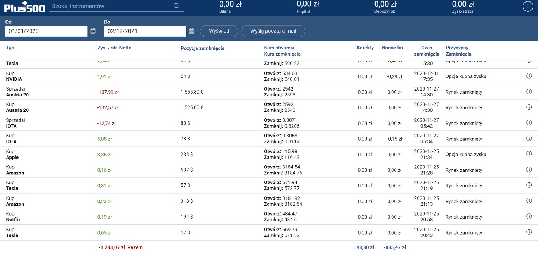Send report via Wyślij pocztą e-mail

(273, 31)
